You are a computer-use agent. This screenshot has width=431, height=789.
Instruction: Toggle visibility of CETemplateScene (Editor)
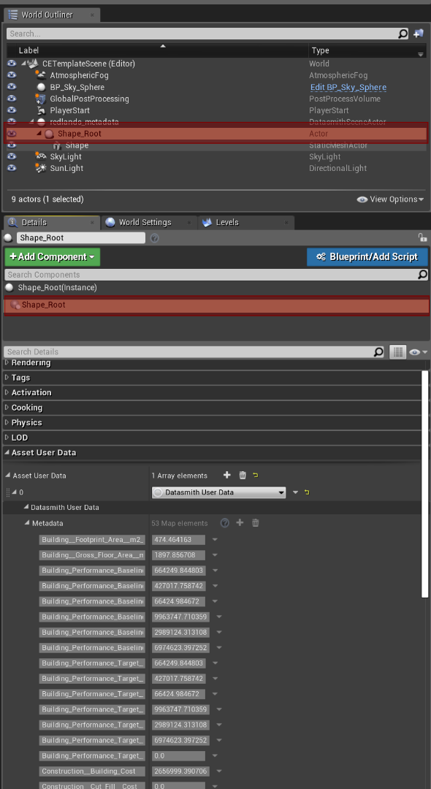pyautogui.click(x=12, y=64)
